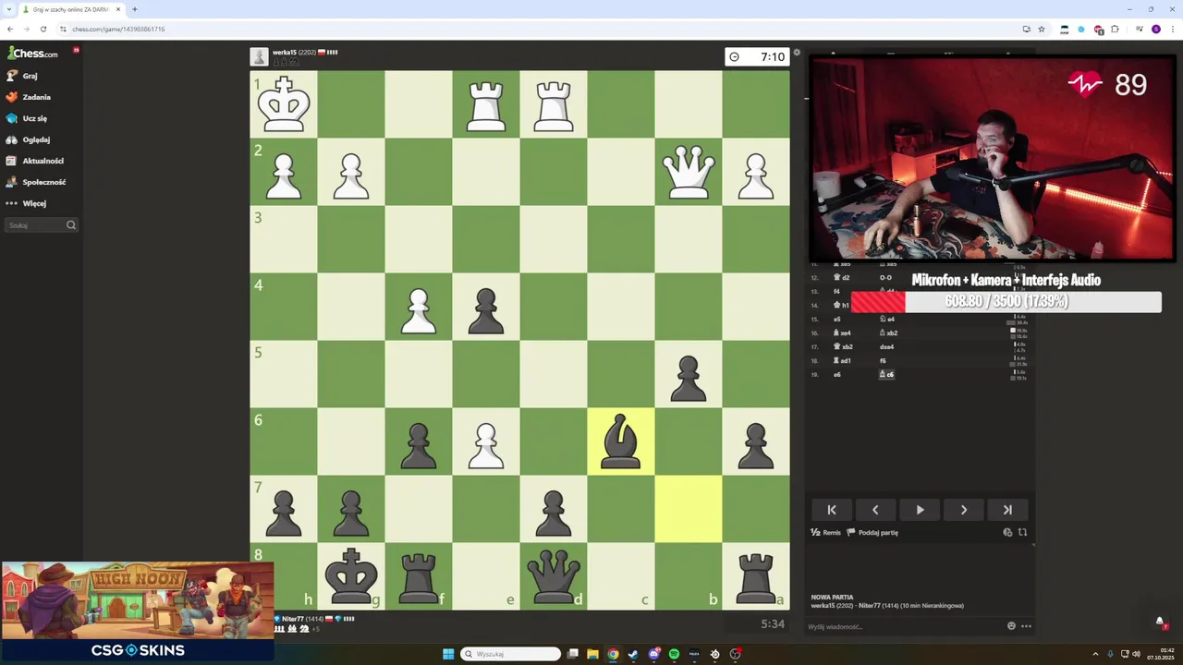Open a new browser tab

point(135,9)
